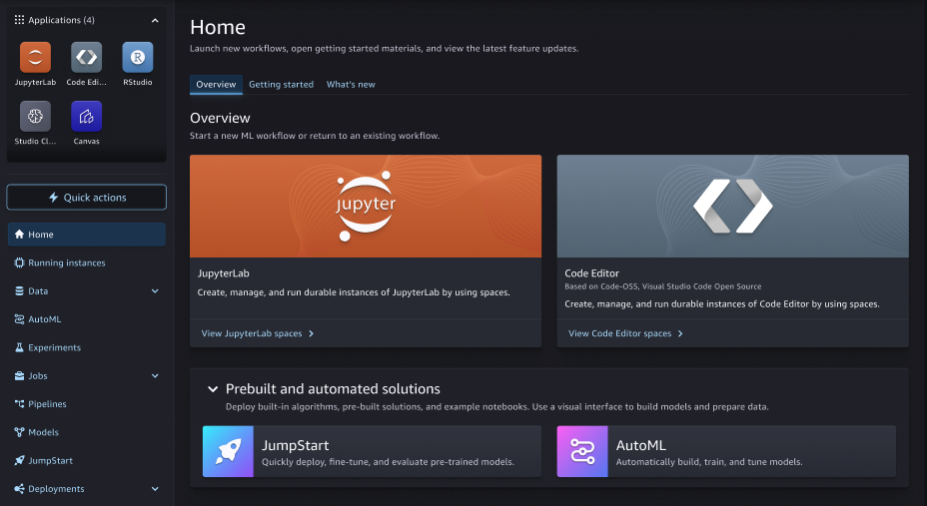Open Running instances in the sidebar
Screen dimensions: 927x506
coord(66,263)
